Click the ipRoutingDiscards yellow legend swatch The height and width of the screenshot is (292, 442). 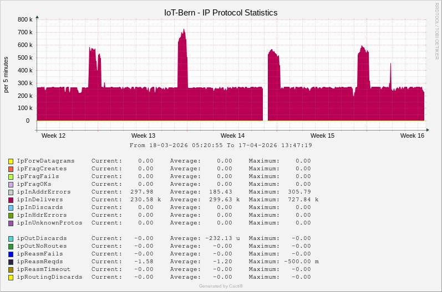[11, 278]
